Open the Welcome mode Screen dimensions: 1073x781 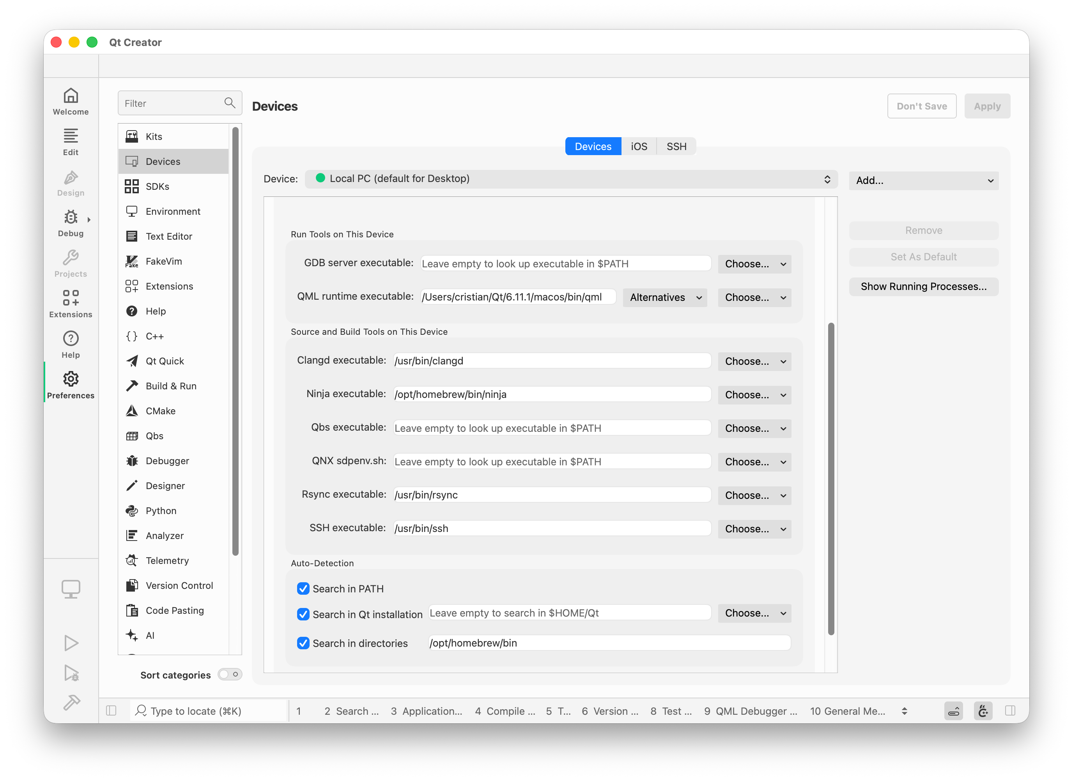pyautogui.click(x=71, y=101)
